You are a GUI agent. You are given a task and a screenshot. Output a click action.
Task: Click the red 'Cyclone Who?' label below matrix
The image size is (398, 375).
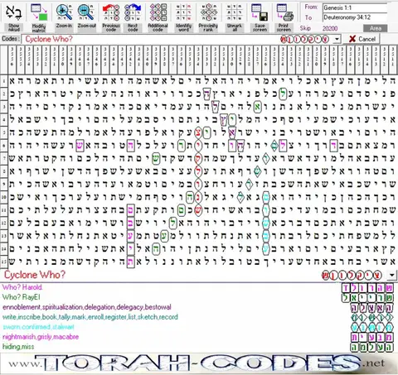click(35, 275)
